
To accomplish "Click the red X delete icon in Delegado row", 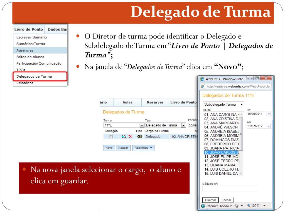I will [x=131, y=136].
